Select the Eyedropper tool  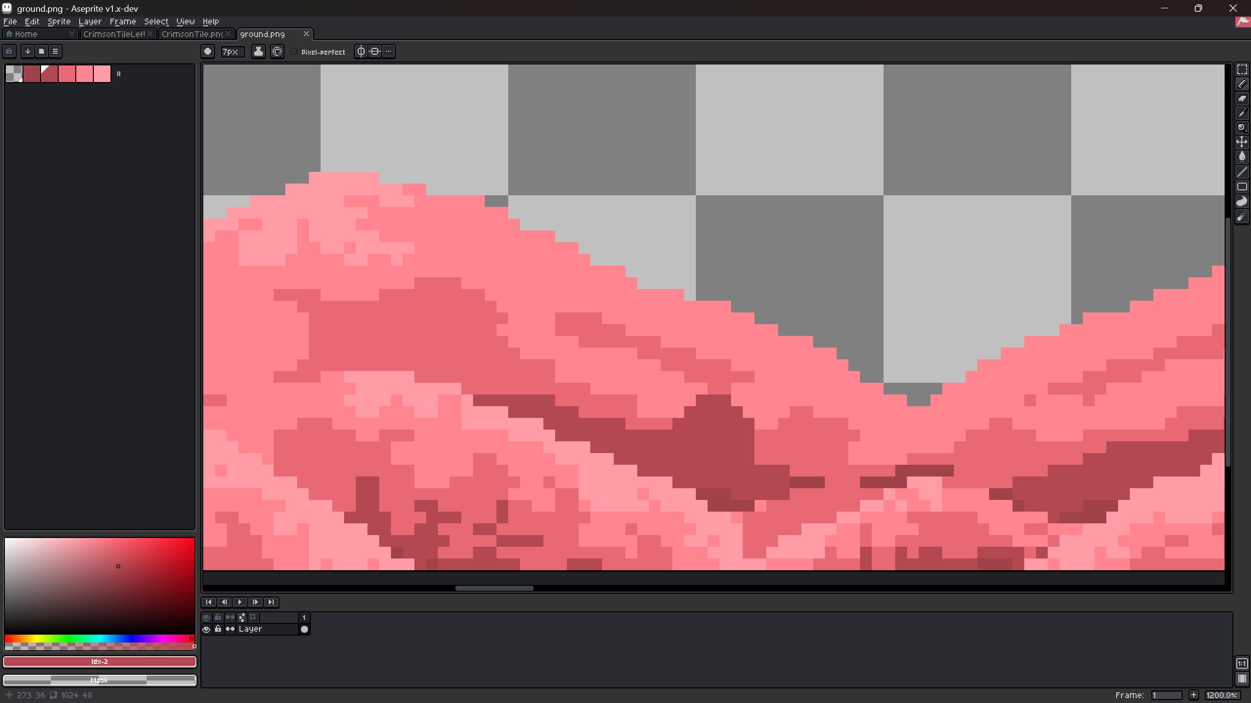pos(1242,113)
